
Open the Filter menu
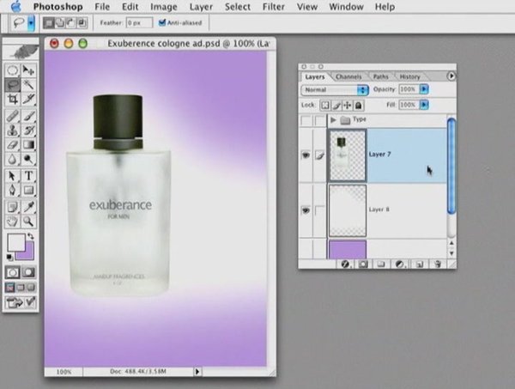[273, 6]
